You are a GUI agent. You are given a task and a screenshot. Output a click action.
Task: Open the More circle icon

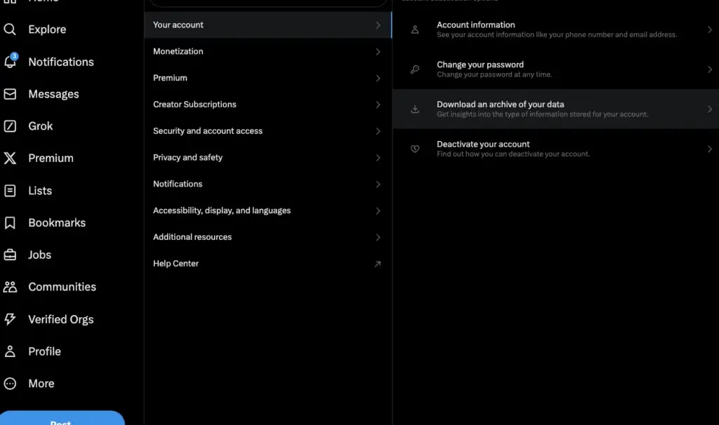point(10,384)
